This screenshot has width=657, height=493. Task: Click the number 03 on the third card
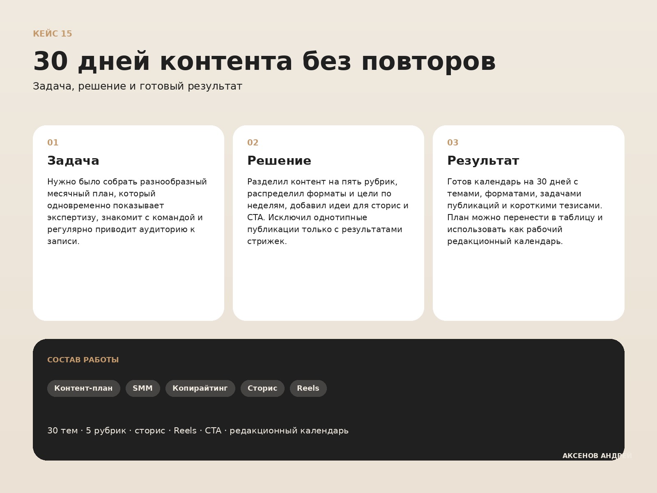tap(453, 143)
